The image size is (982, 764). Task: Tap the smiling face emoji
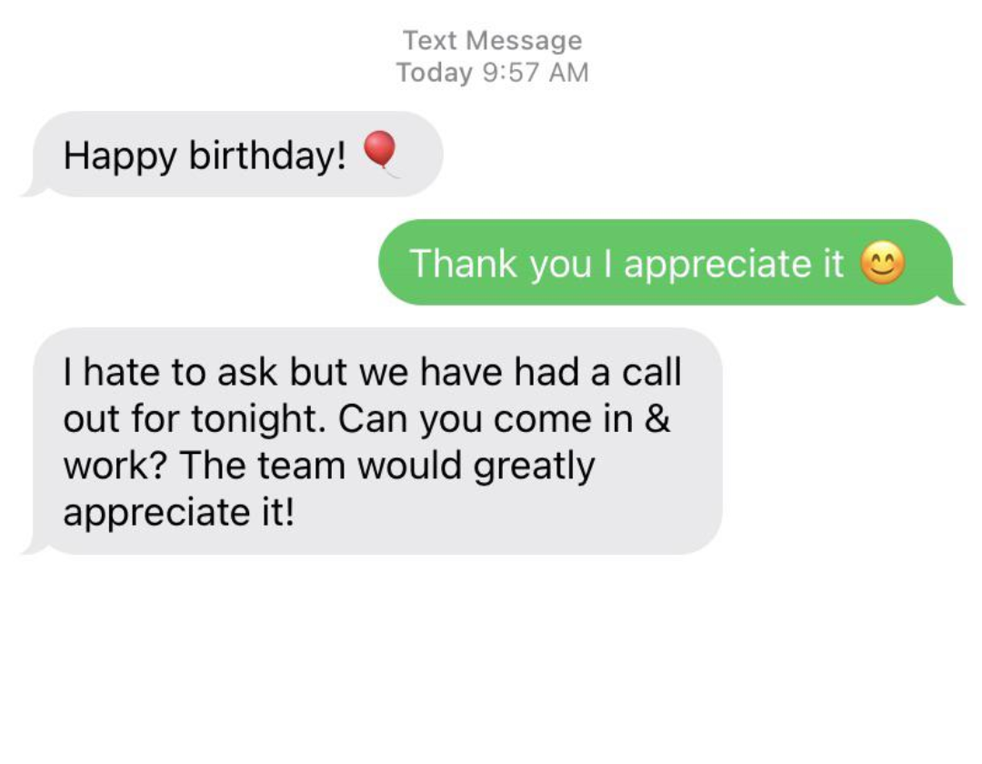[882, 263]
